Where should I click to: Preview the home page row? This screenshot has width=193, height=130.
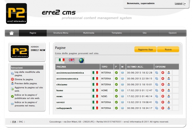(169, 90)
